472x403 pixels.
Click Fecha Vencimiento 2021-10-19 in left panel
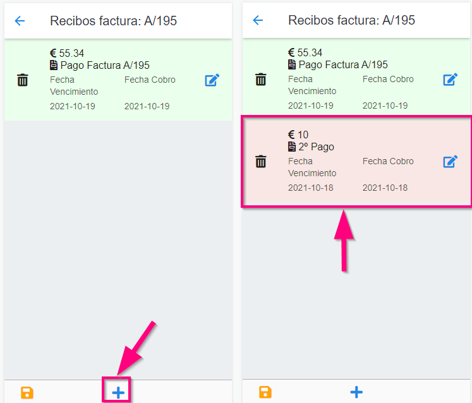point(73,106)
